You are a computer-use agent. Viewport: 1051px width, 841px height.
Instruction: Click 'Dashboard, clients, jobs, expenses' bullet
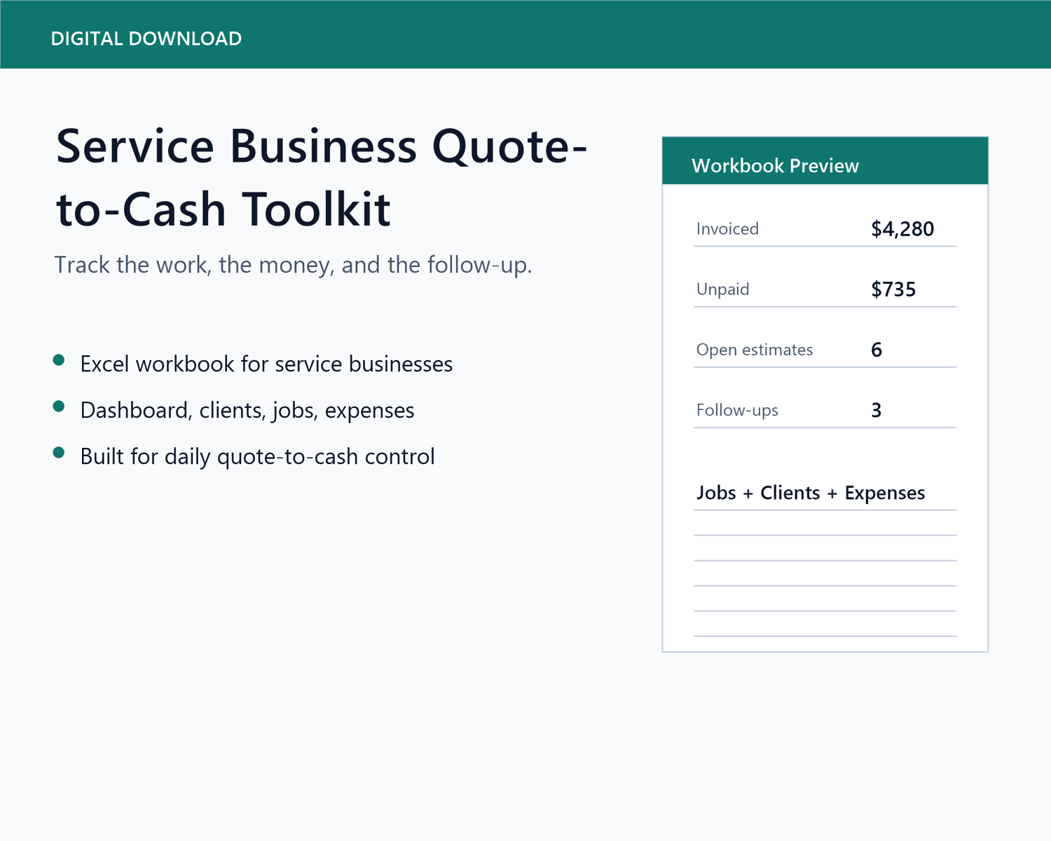tap(247, 410)
